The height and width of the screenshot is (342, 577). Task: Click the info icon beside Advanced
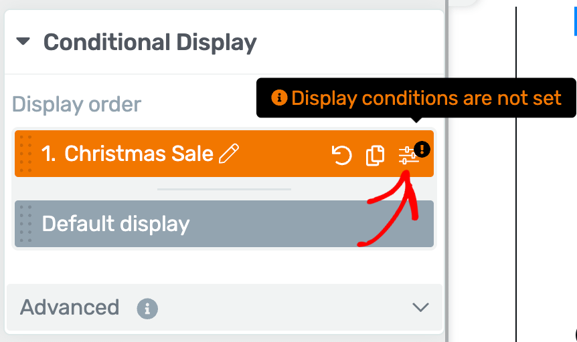[x=147, y=308]
